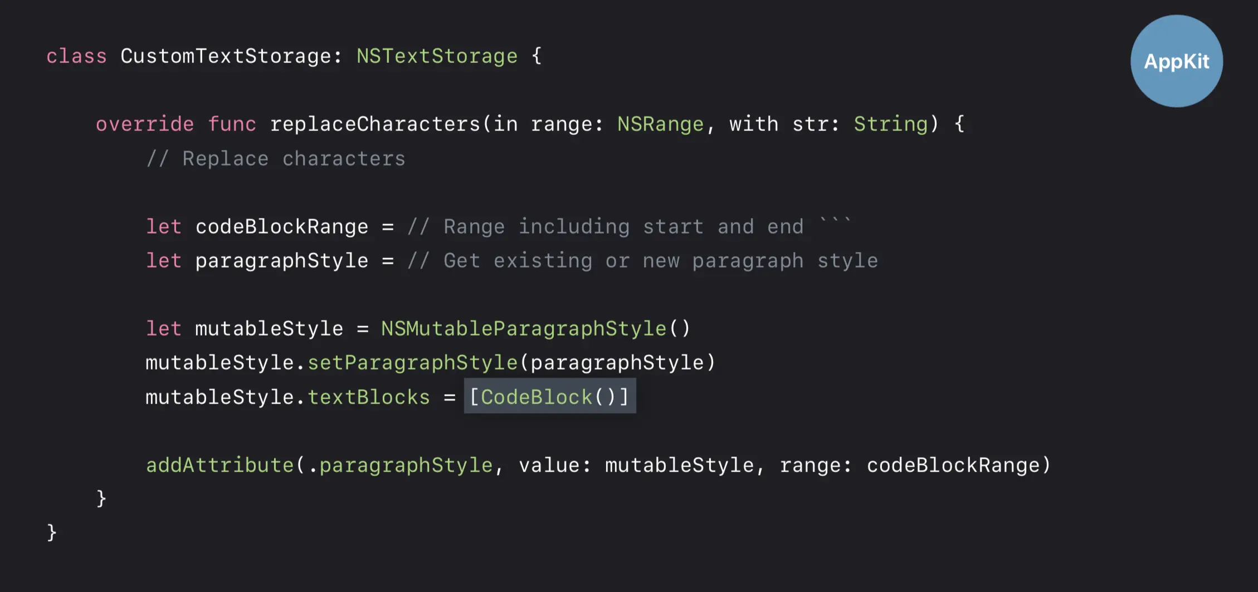Click the NSRange parameter type

(660, 124)
